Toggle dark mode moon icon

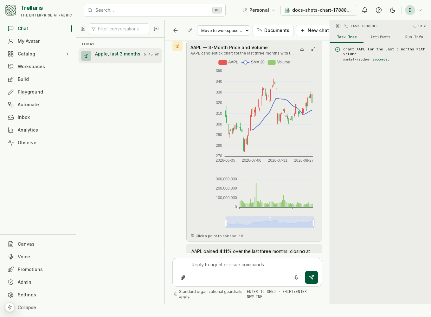click(x=393, y=10)
